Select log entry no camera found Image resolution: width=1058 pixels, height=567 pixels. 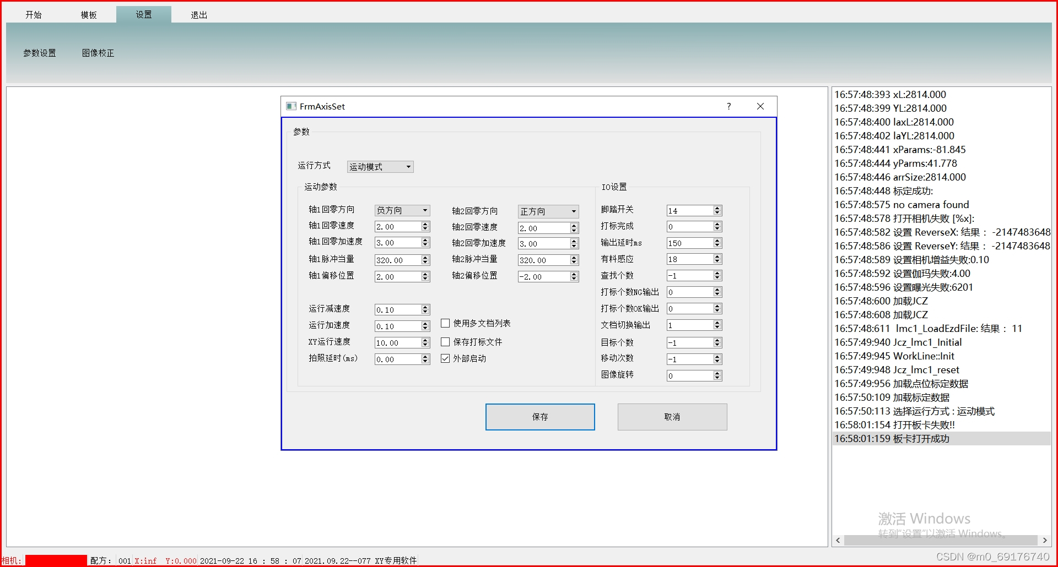tap(942, 205)
